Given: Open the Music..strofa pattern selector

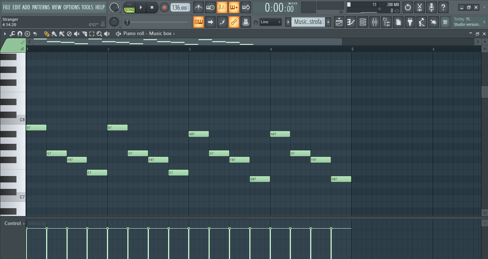Looking at the screenshot, I should (308, 22).
